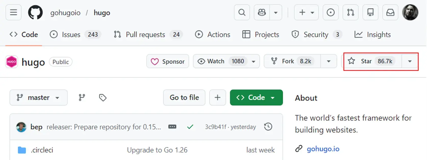Expand the green Code dropdown
This screenshot has height=160, width=427.
256,98
